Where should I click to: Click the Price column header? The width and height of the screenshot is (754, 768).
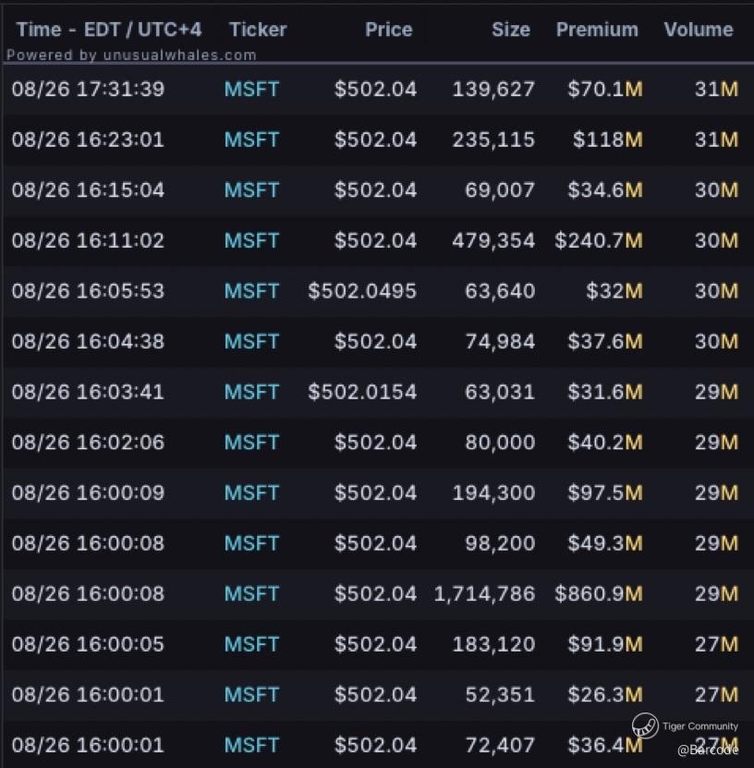pos(388,30)
